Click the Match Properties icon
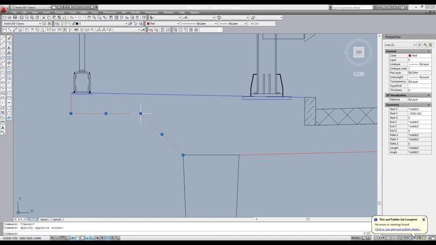The width and height of the screenshot is (436, 245). click(59, 18)
